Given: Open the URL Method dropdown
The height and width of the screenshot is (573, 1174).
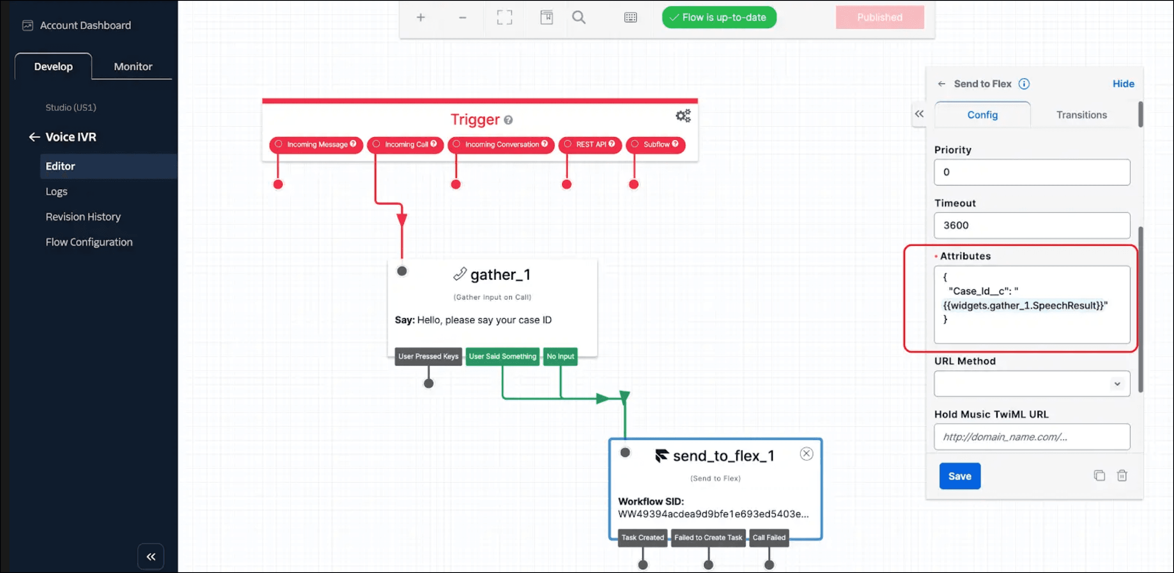Looking at the screenshot, I should click(x=1032, y=384).
